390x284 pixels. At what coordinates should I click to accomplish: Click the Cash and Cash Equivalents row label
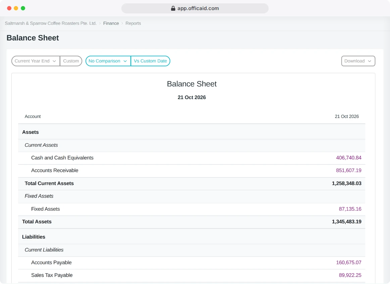tap(62, 158)
